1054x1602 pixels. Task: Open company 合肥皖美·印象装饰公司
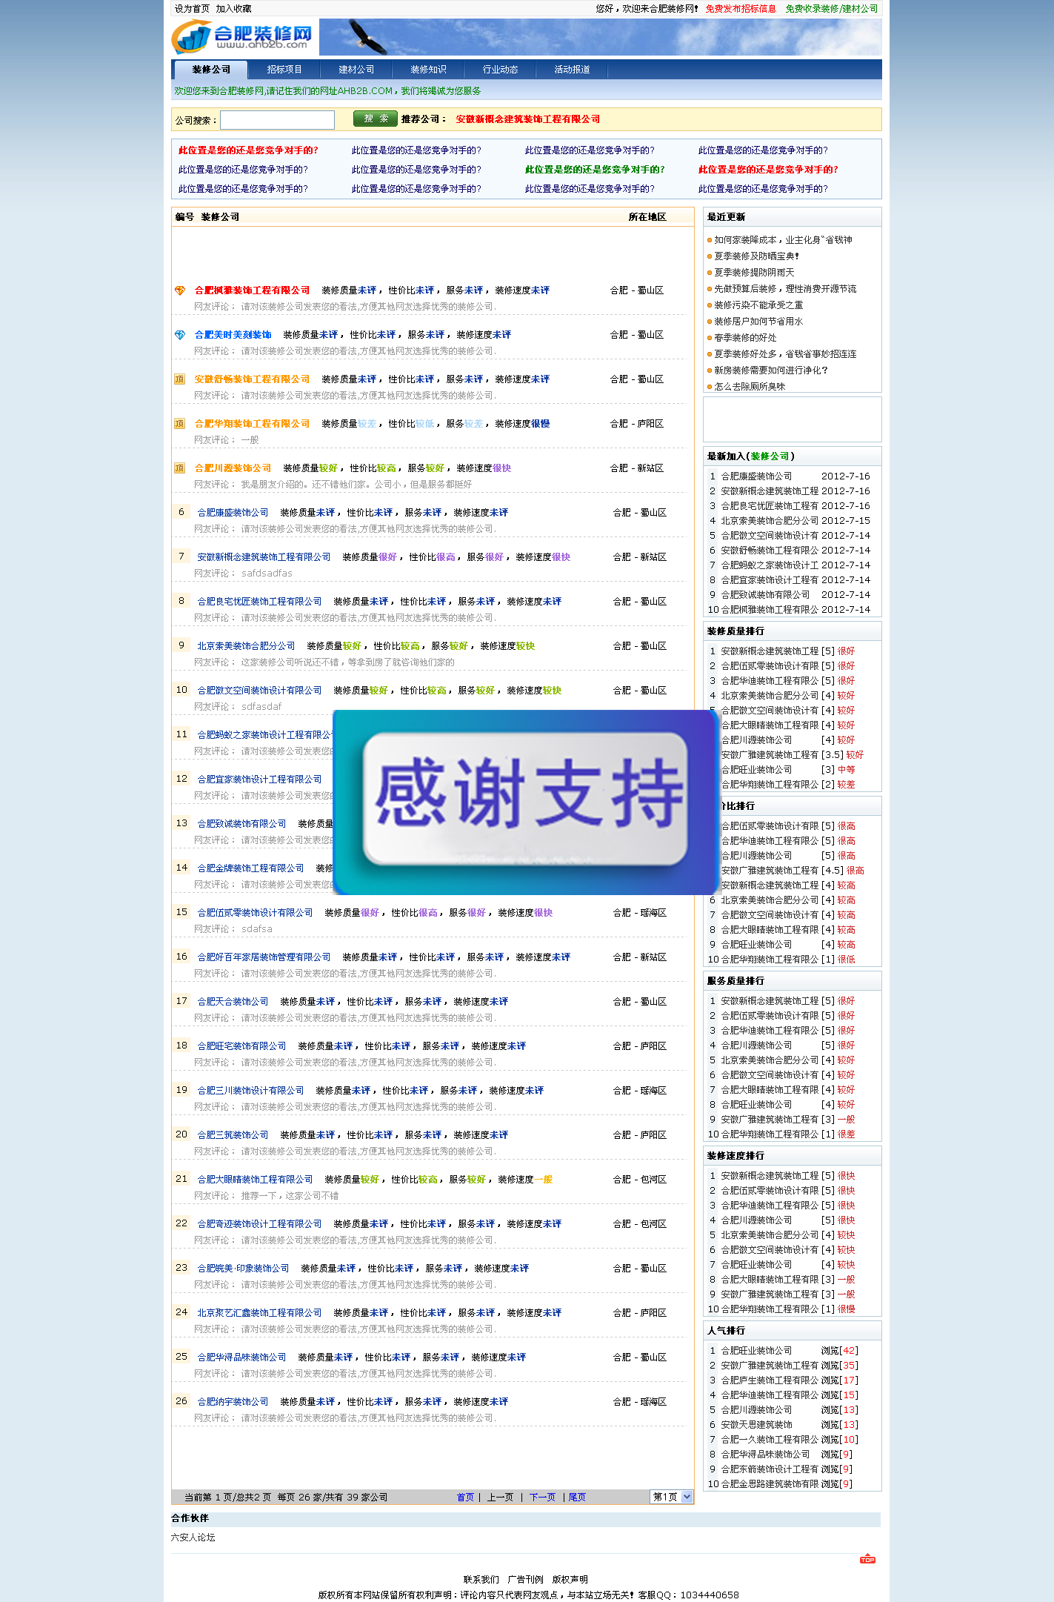(243, 1269)
